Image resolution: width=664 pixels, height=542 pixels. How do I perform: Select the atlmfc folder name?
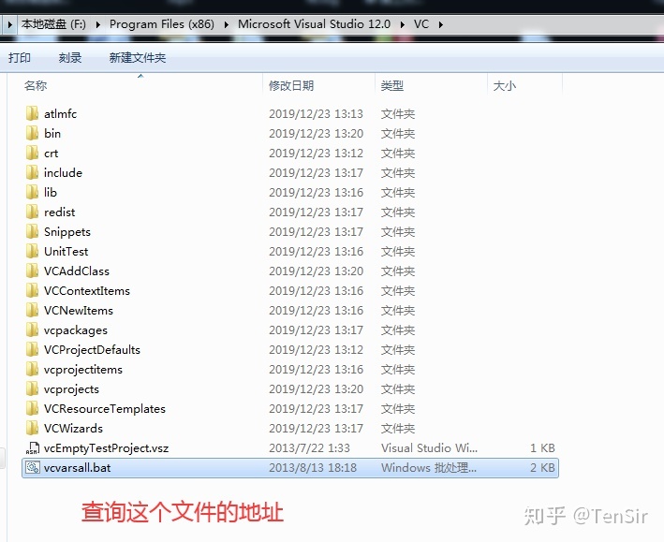(61, 113)
